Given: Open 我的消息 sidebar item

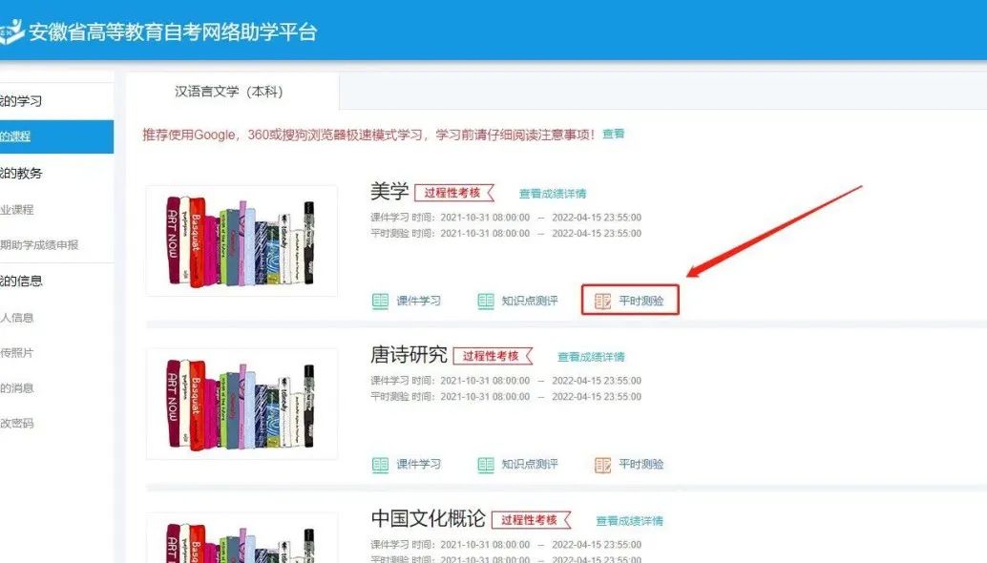Looking at the screenshot, I should click(x=17, y=388).
